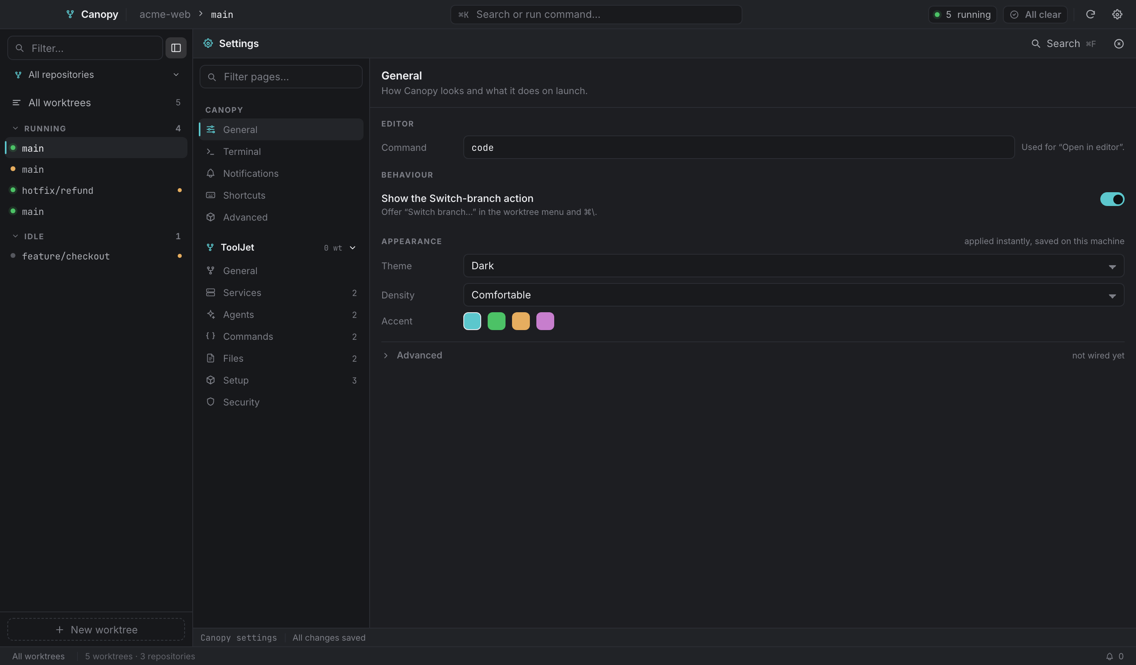Click the Agents sparkle icon
This screenshot has width=1136, height=665.
click(211, 315)
